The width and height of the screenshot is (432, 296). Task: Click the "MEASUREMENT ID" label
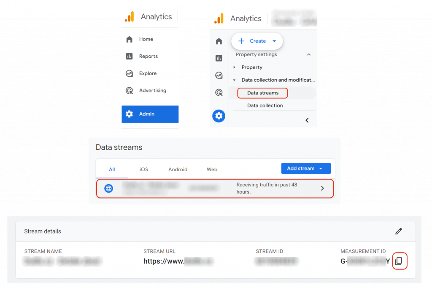pos(363,251)
